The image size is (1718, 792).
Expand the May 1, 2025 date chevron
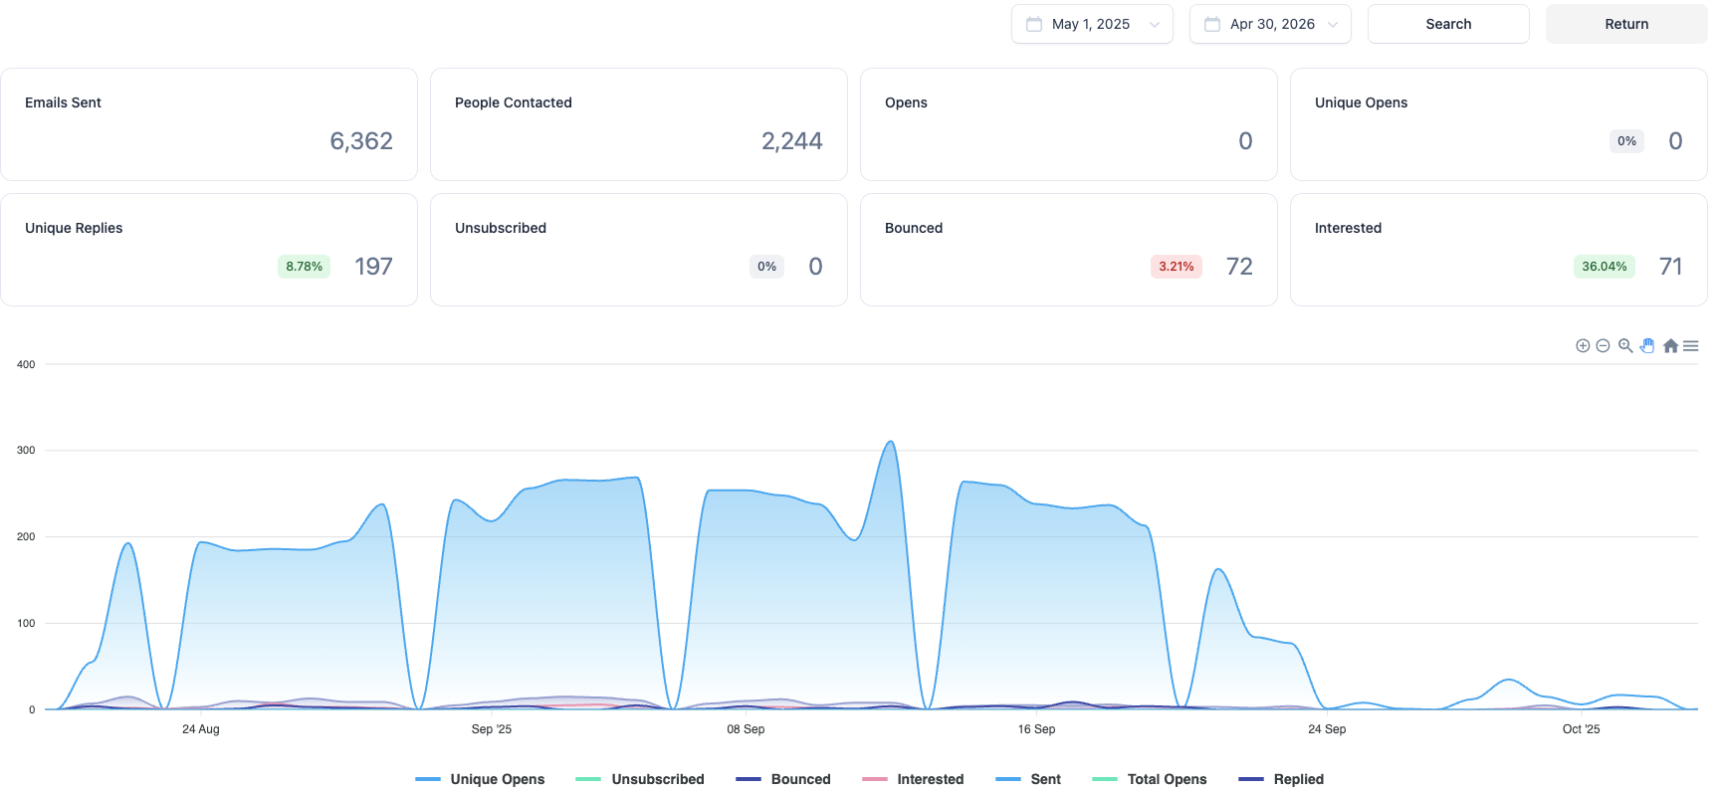1155,25
